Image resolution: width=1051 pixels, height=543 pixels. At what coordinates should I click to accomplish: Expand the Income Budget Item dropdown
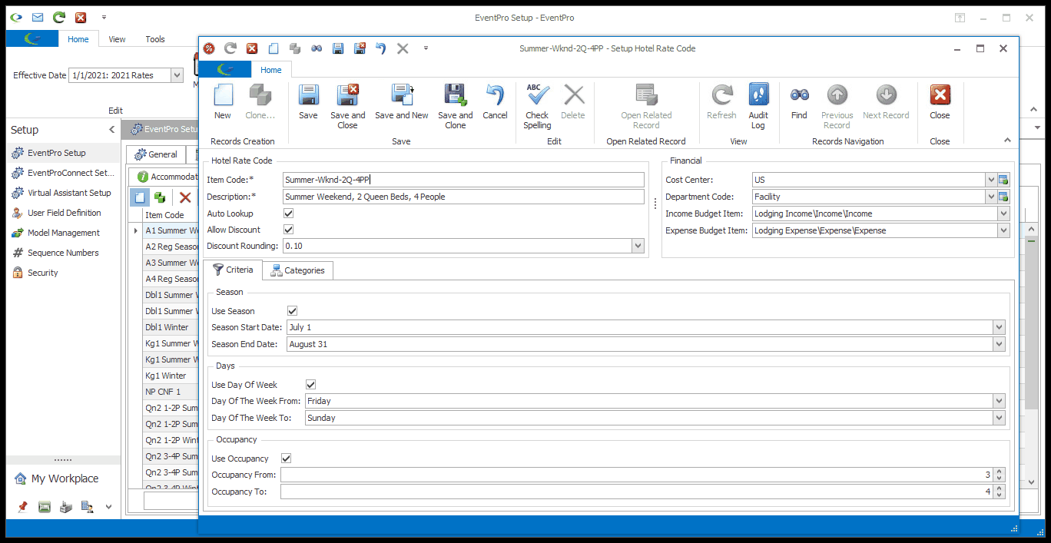coord(1003,214)
